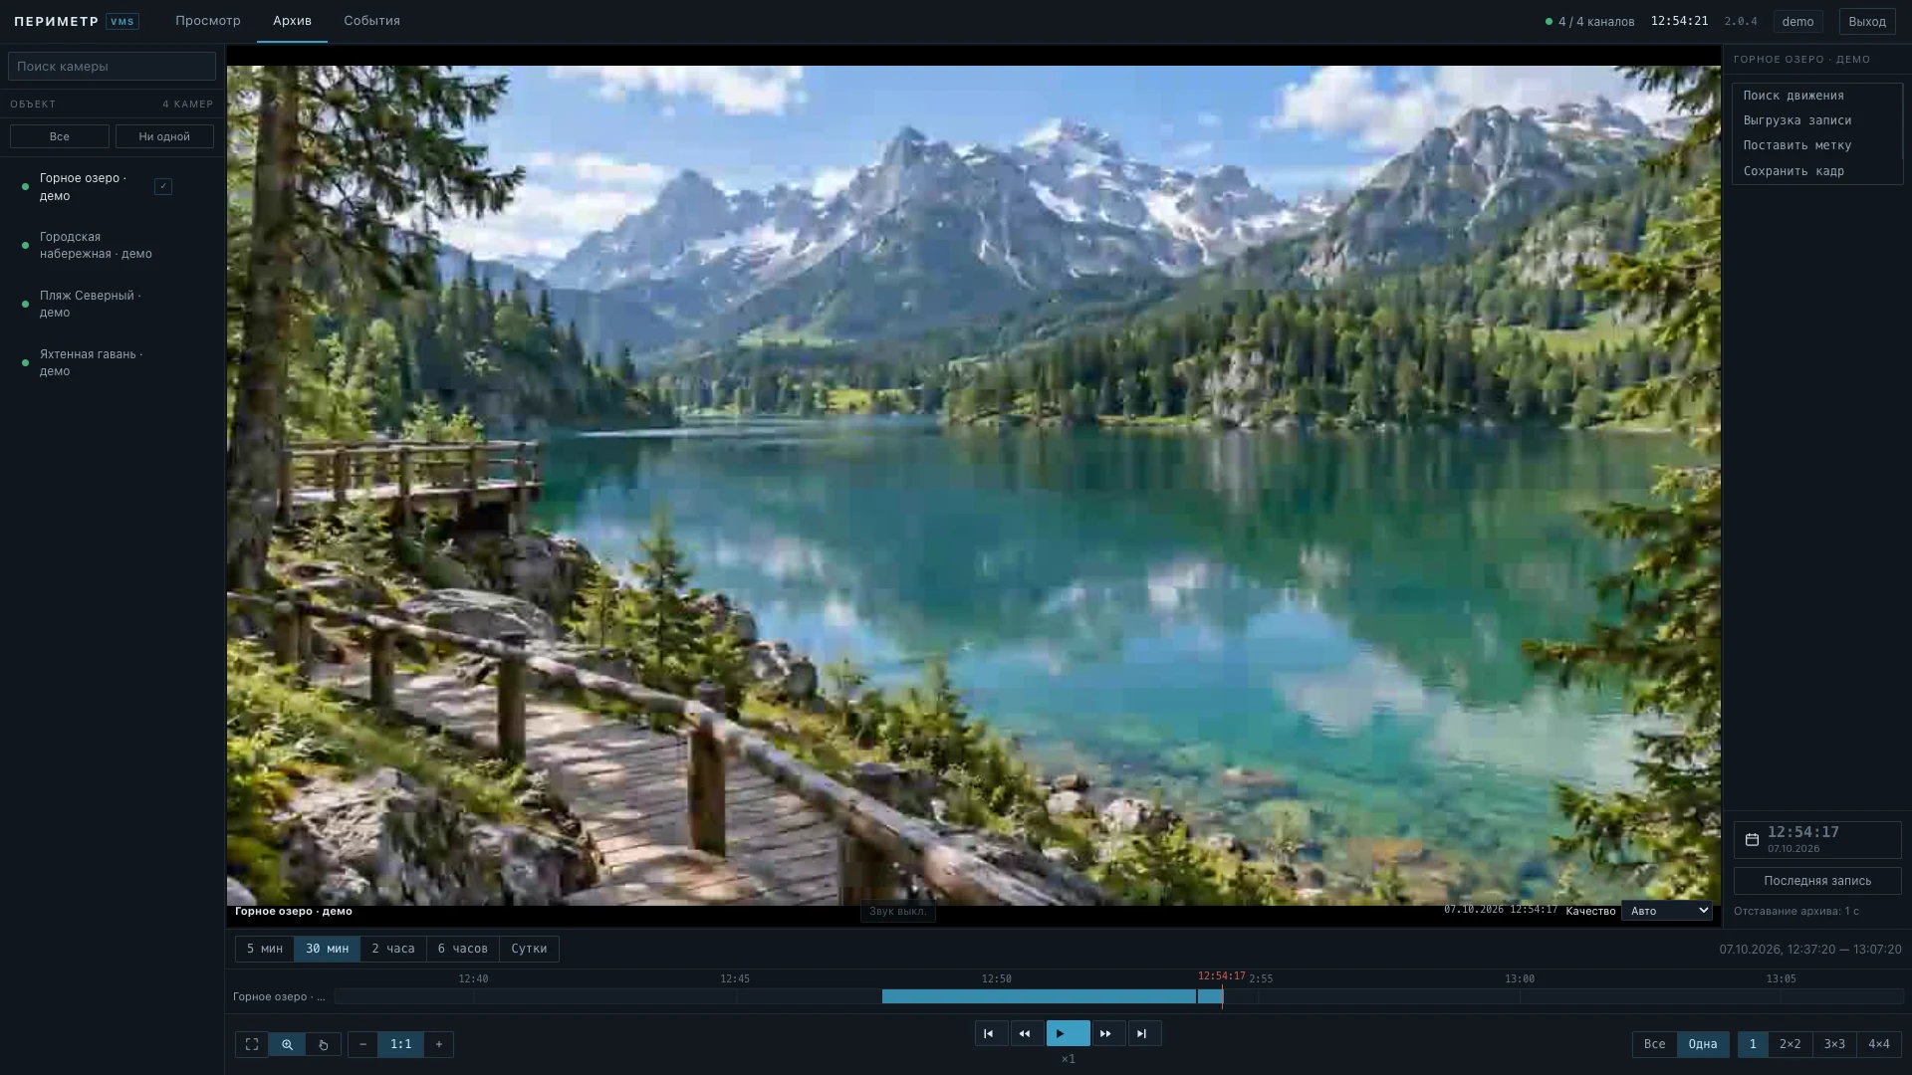Screen dimensions: 1912x1075
Task: Select the 2×2 grid layout
Action: pyautogui.click(x=1791, y=1044)
